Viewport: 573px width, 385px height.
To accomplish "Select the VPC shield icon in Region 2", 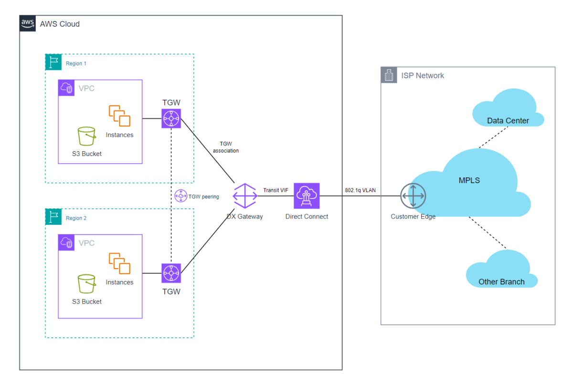I will point(66,242).
